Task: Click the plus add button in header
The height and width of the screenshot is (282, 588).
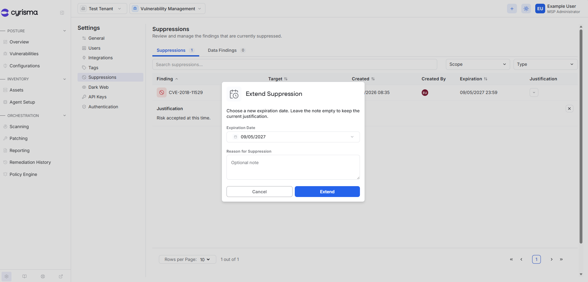Action: [512, 9]
